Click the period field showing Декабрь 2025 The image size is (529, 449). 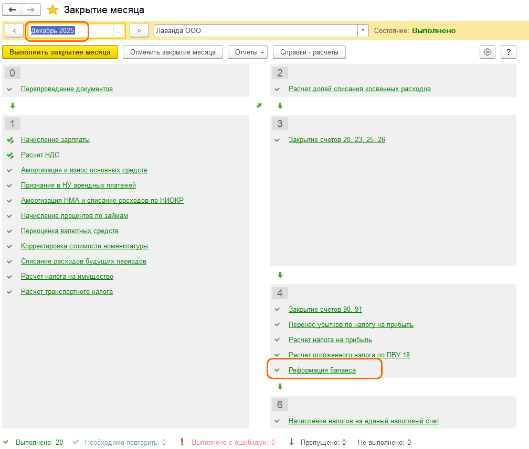pyautogui.click(x=70, y=31)
